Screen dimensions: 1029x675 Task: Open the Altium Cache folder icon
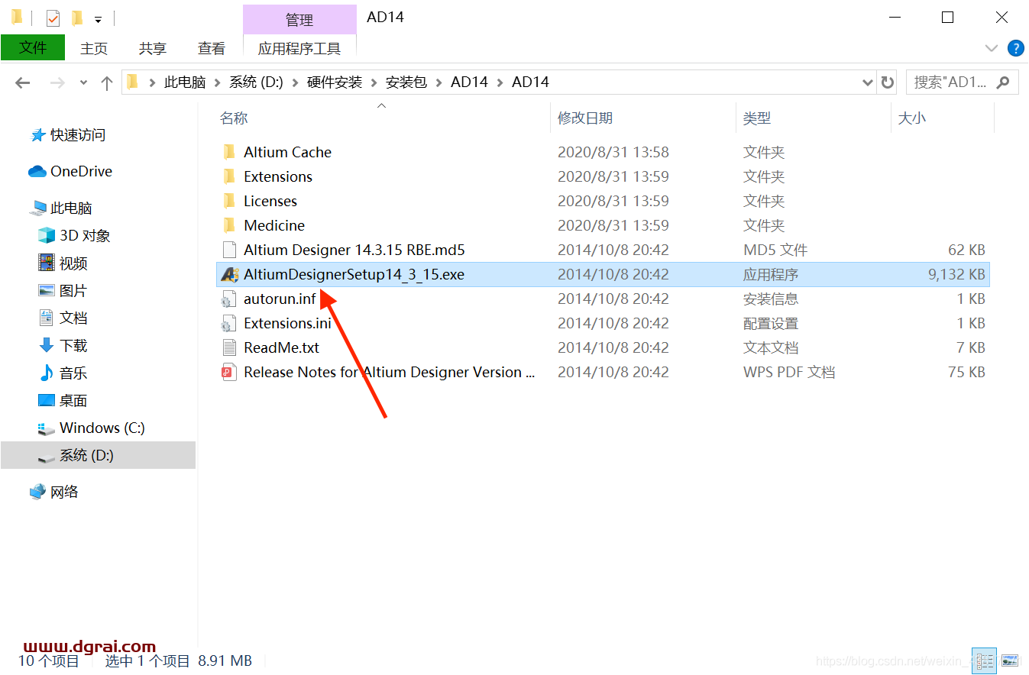(x=229, y=152)
